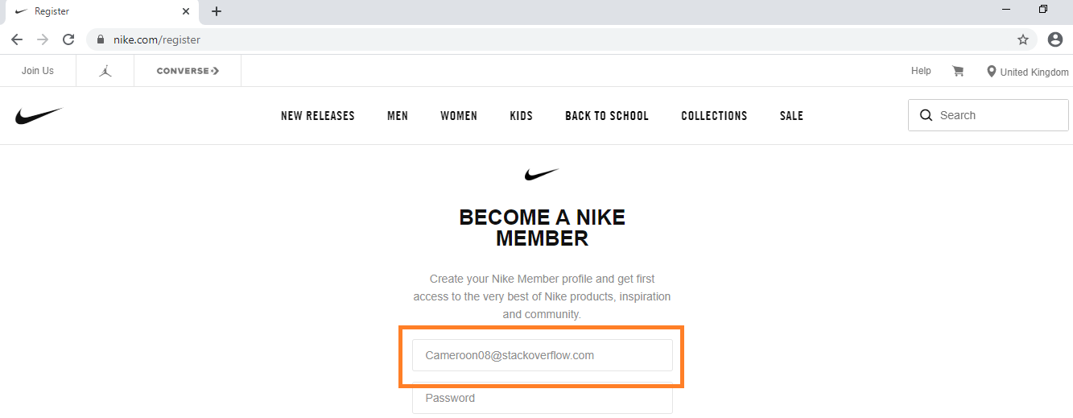Open the Chrome profile avatar icon
1073x418 pixels.
click(x=1054, y=39)
